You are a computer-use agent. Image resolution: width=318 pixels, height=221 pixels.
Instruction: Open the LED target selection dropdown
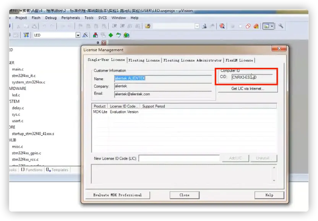coord(78,35)
